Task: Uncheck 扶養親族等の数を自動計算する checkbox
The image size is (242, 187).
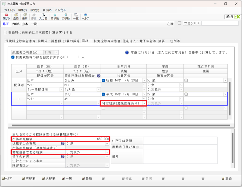Action: 13,57
